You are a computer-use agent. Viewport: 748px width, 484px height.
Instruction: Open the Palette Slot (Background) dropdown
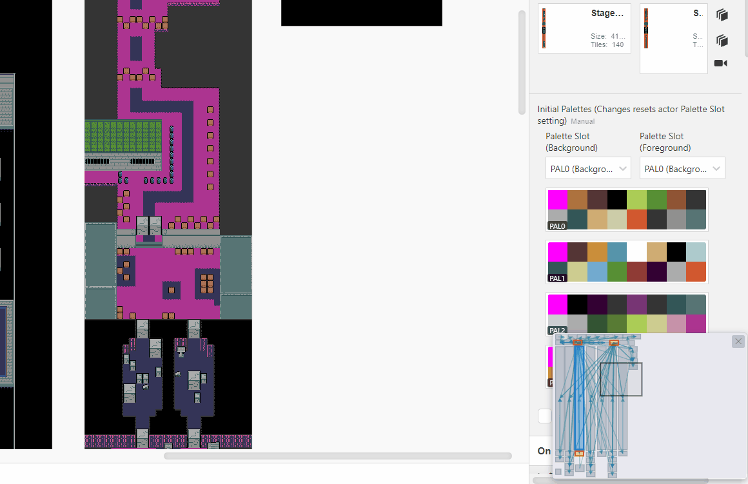[x=587, y=168]
